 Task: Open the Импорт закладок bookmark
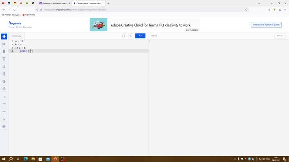point(11,15)
